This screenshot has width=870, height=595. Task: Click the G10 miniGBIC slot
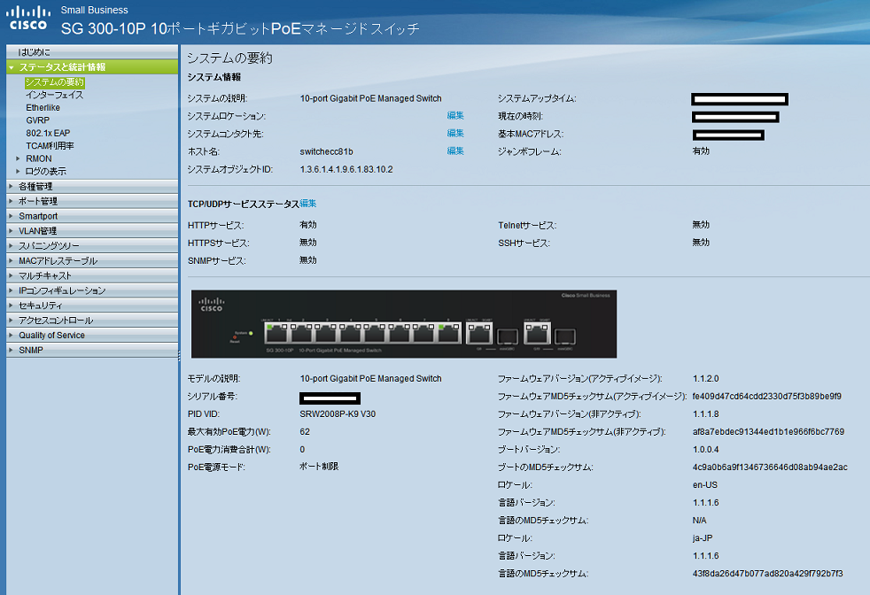[x=565, y=336]
